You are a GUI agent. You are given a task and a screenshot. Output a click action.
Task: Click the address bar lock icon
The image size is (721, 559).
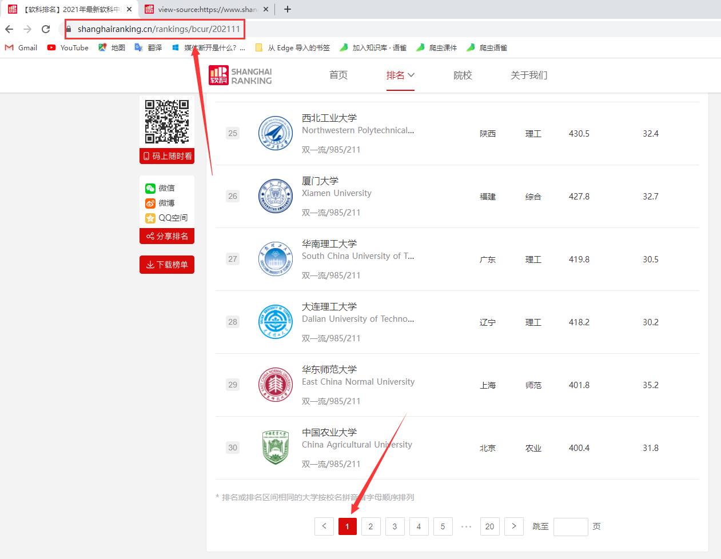pyautogui.click(x=69, y=29)
